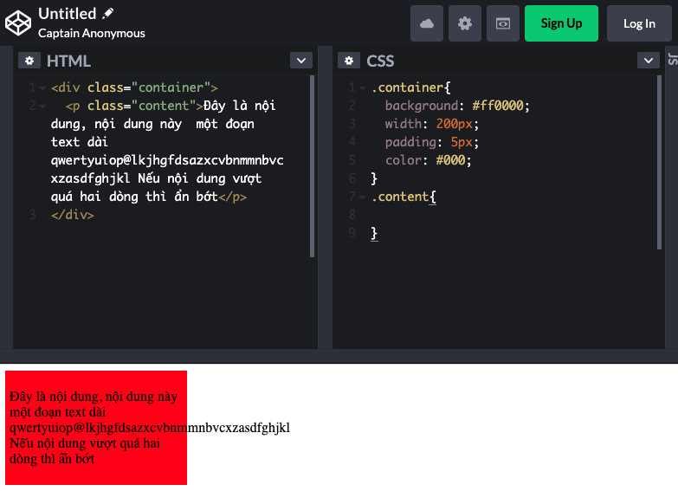This screenshot has height=491, width=678.
Task: Open pen settings with the gear button
Action: click(465, 23)
